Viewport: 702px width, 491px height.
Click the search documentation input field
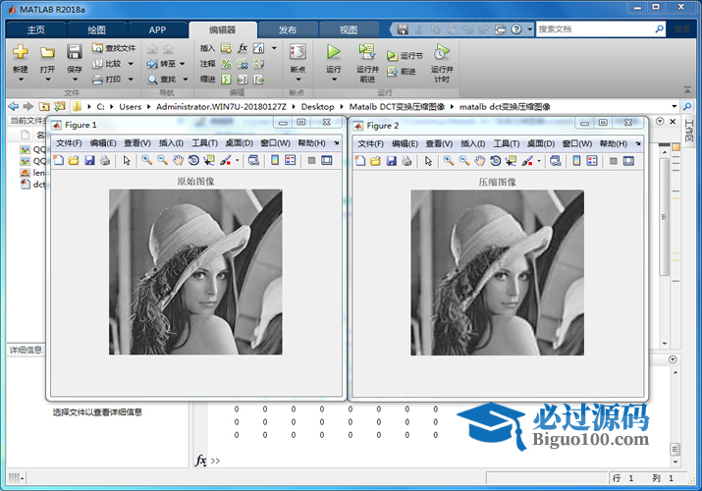click(x=595, y=29)
